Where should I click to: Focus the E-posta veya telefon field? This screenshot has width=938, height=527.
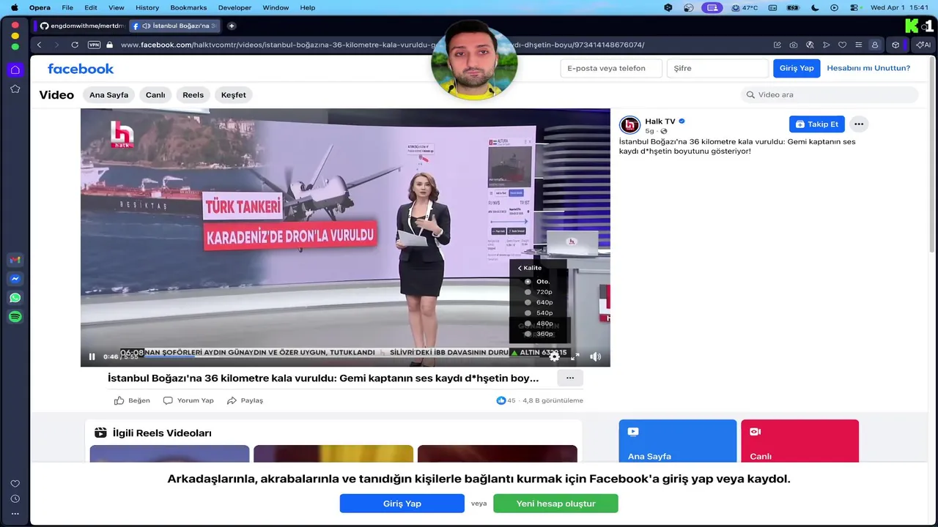[612, 68]
